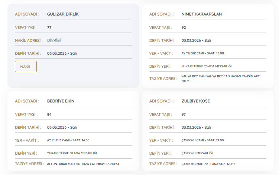Select the name GÜLİZAR DİRLİK
Image resolution: width=279 pixels, height=175 pixels.
click(63, 14)
